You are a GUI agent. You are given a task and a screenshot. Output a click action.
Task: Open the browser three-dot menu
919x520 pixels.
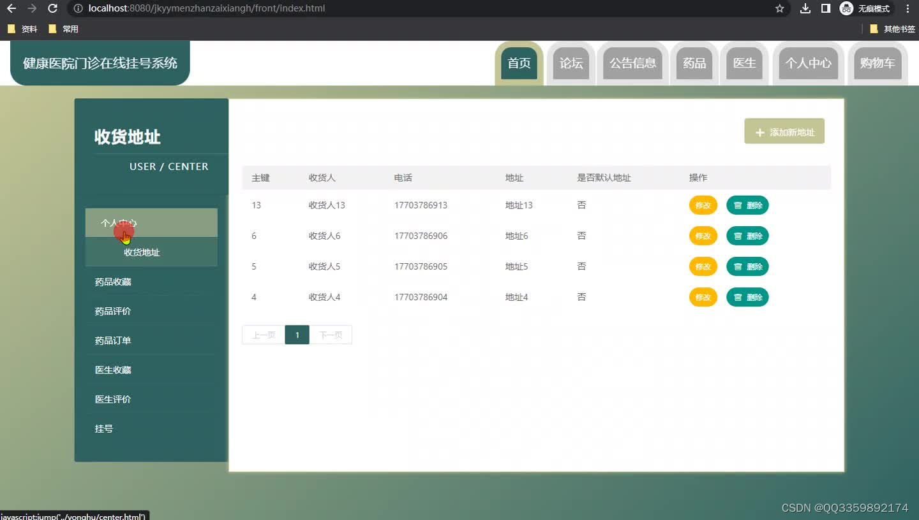pos(908,8)
